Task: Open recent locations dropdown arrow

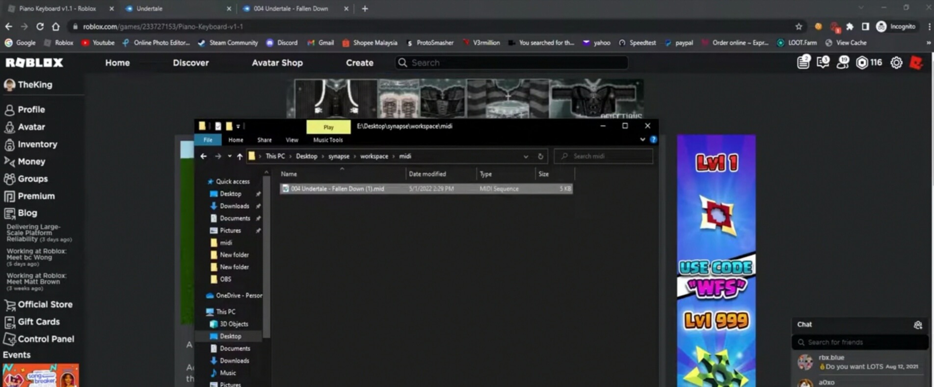Action: click(x=229, y=156)
